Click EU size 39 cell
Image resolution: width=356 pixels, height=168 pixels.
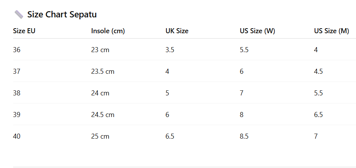click(x=17, y=115)
